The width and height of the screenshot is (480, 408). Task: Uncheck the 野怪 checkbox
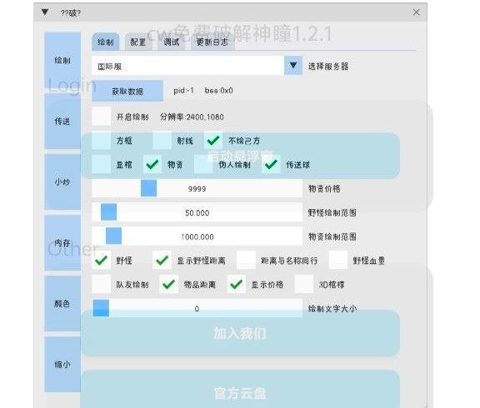pyautogui.click(x=102, y=261)
